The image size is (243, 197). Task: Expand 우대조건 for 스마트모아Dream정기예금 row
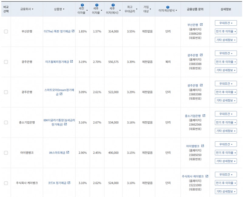point(226,84)
